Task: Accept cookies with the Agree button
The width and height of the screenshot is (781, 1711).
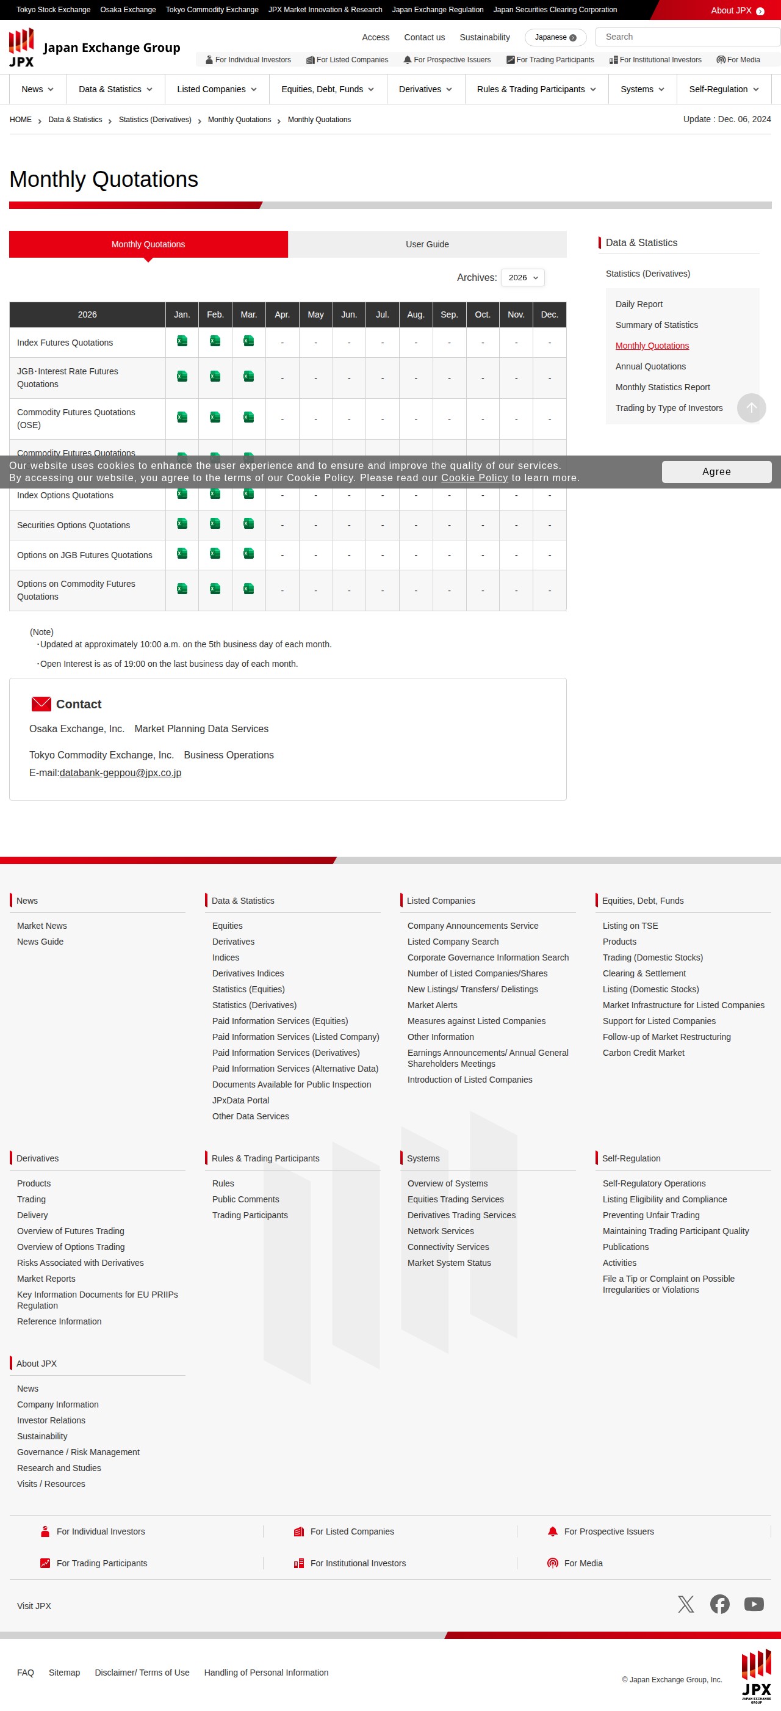Action: 717,471
